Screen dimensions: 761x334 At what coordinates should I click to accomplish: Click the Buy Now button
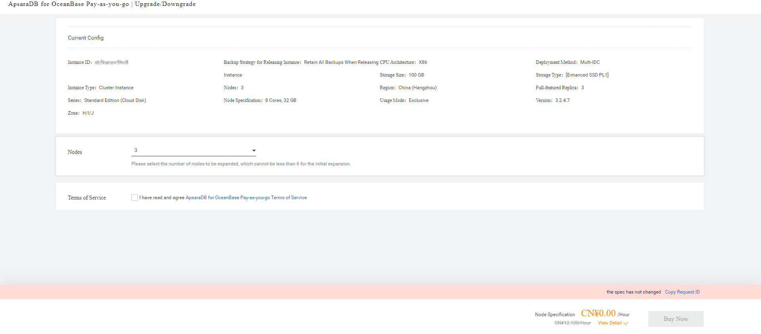click(676, 319)
